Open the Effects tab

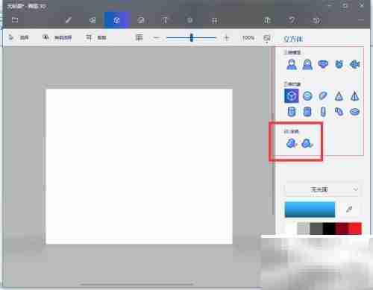coord(190,20)
